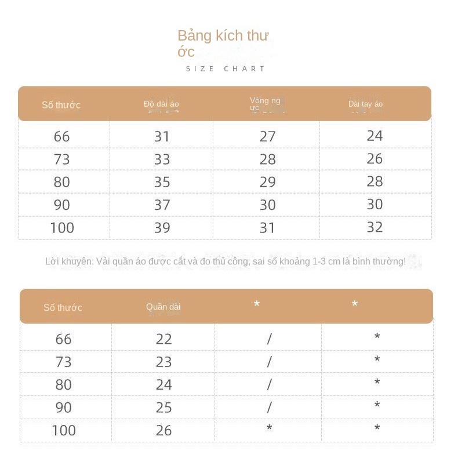
Task: Click the shirt length value 37
Action: pos(162,205)
